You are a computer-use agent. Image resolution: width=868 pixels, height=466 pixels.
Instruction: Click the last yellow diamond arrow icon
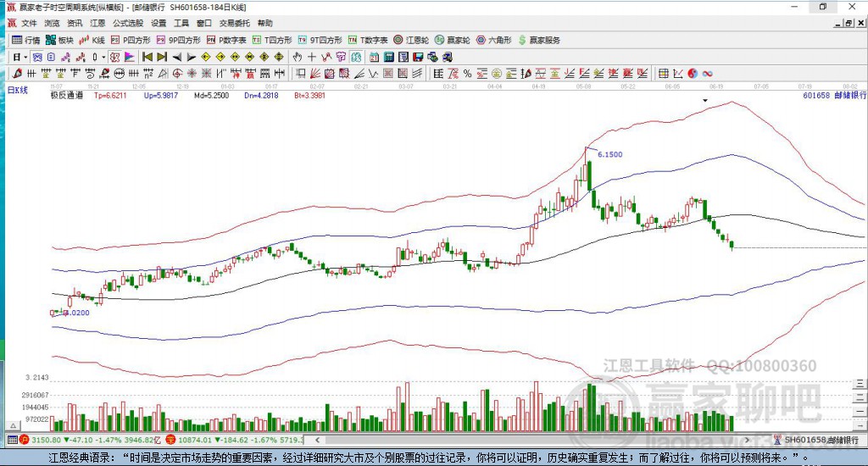[278, 57]
